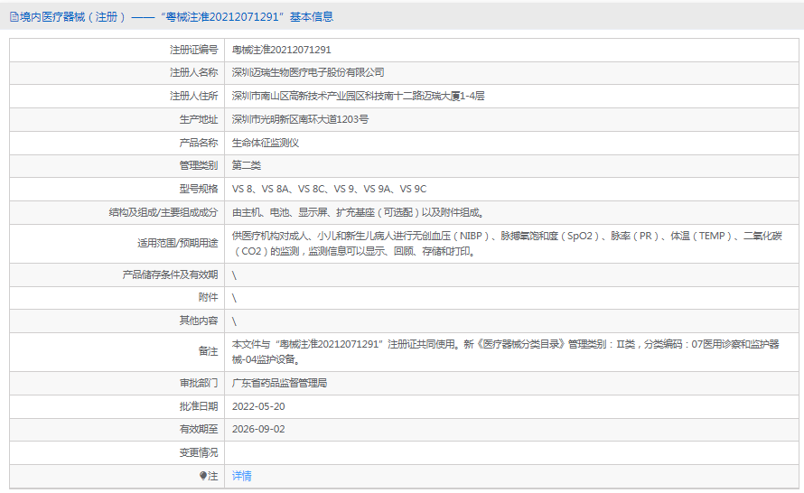
Task: Click the 生产地址 label
Action: [x=199, y=119]
